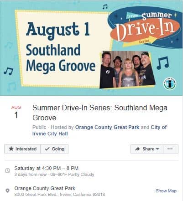Click the band photo in the banner
The image size is (183, 201).
[127, 70]
